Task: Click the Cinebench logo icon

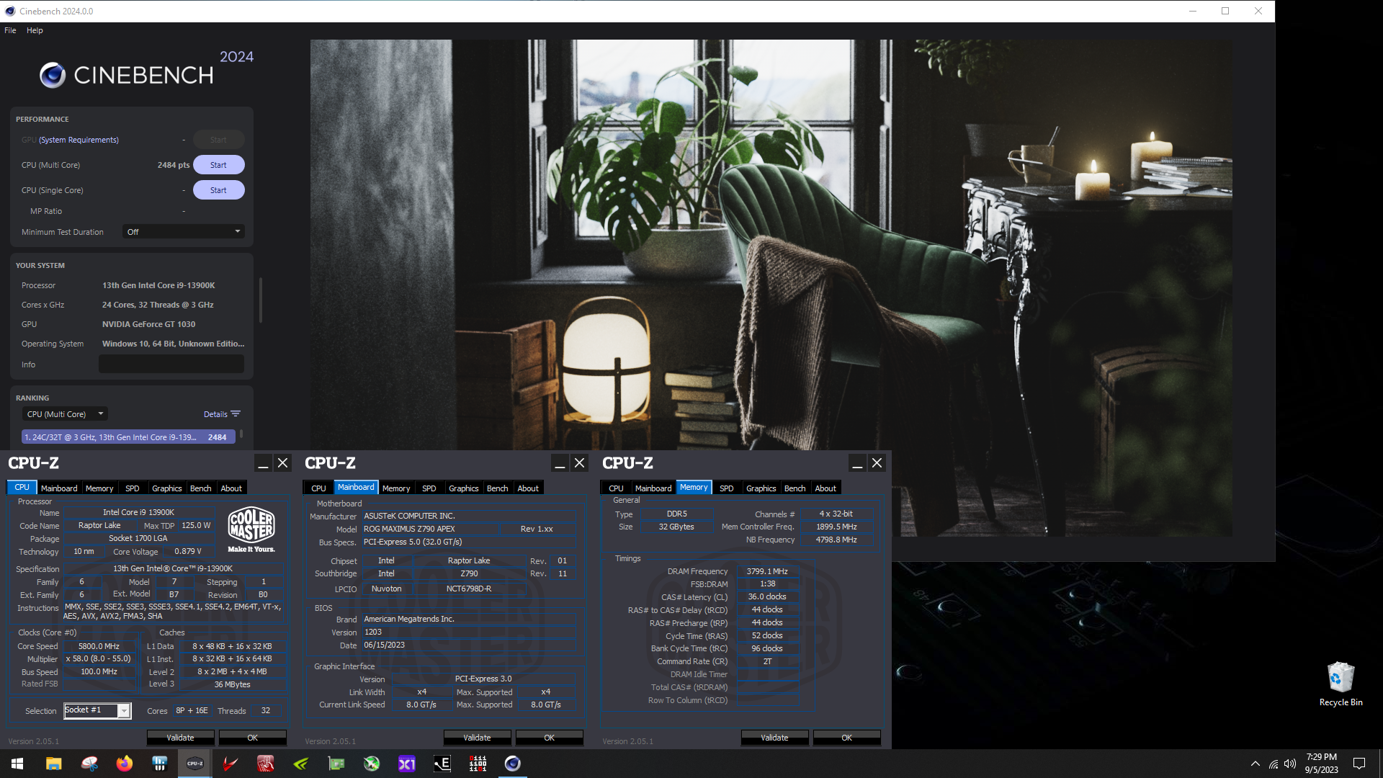Action: tap(53, 75)
